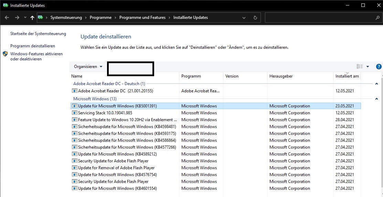Click icon beside Servicing Stack 10.0.19041.985
This screenshot has width=383, height=197.
[74, 113]
